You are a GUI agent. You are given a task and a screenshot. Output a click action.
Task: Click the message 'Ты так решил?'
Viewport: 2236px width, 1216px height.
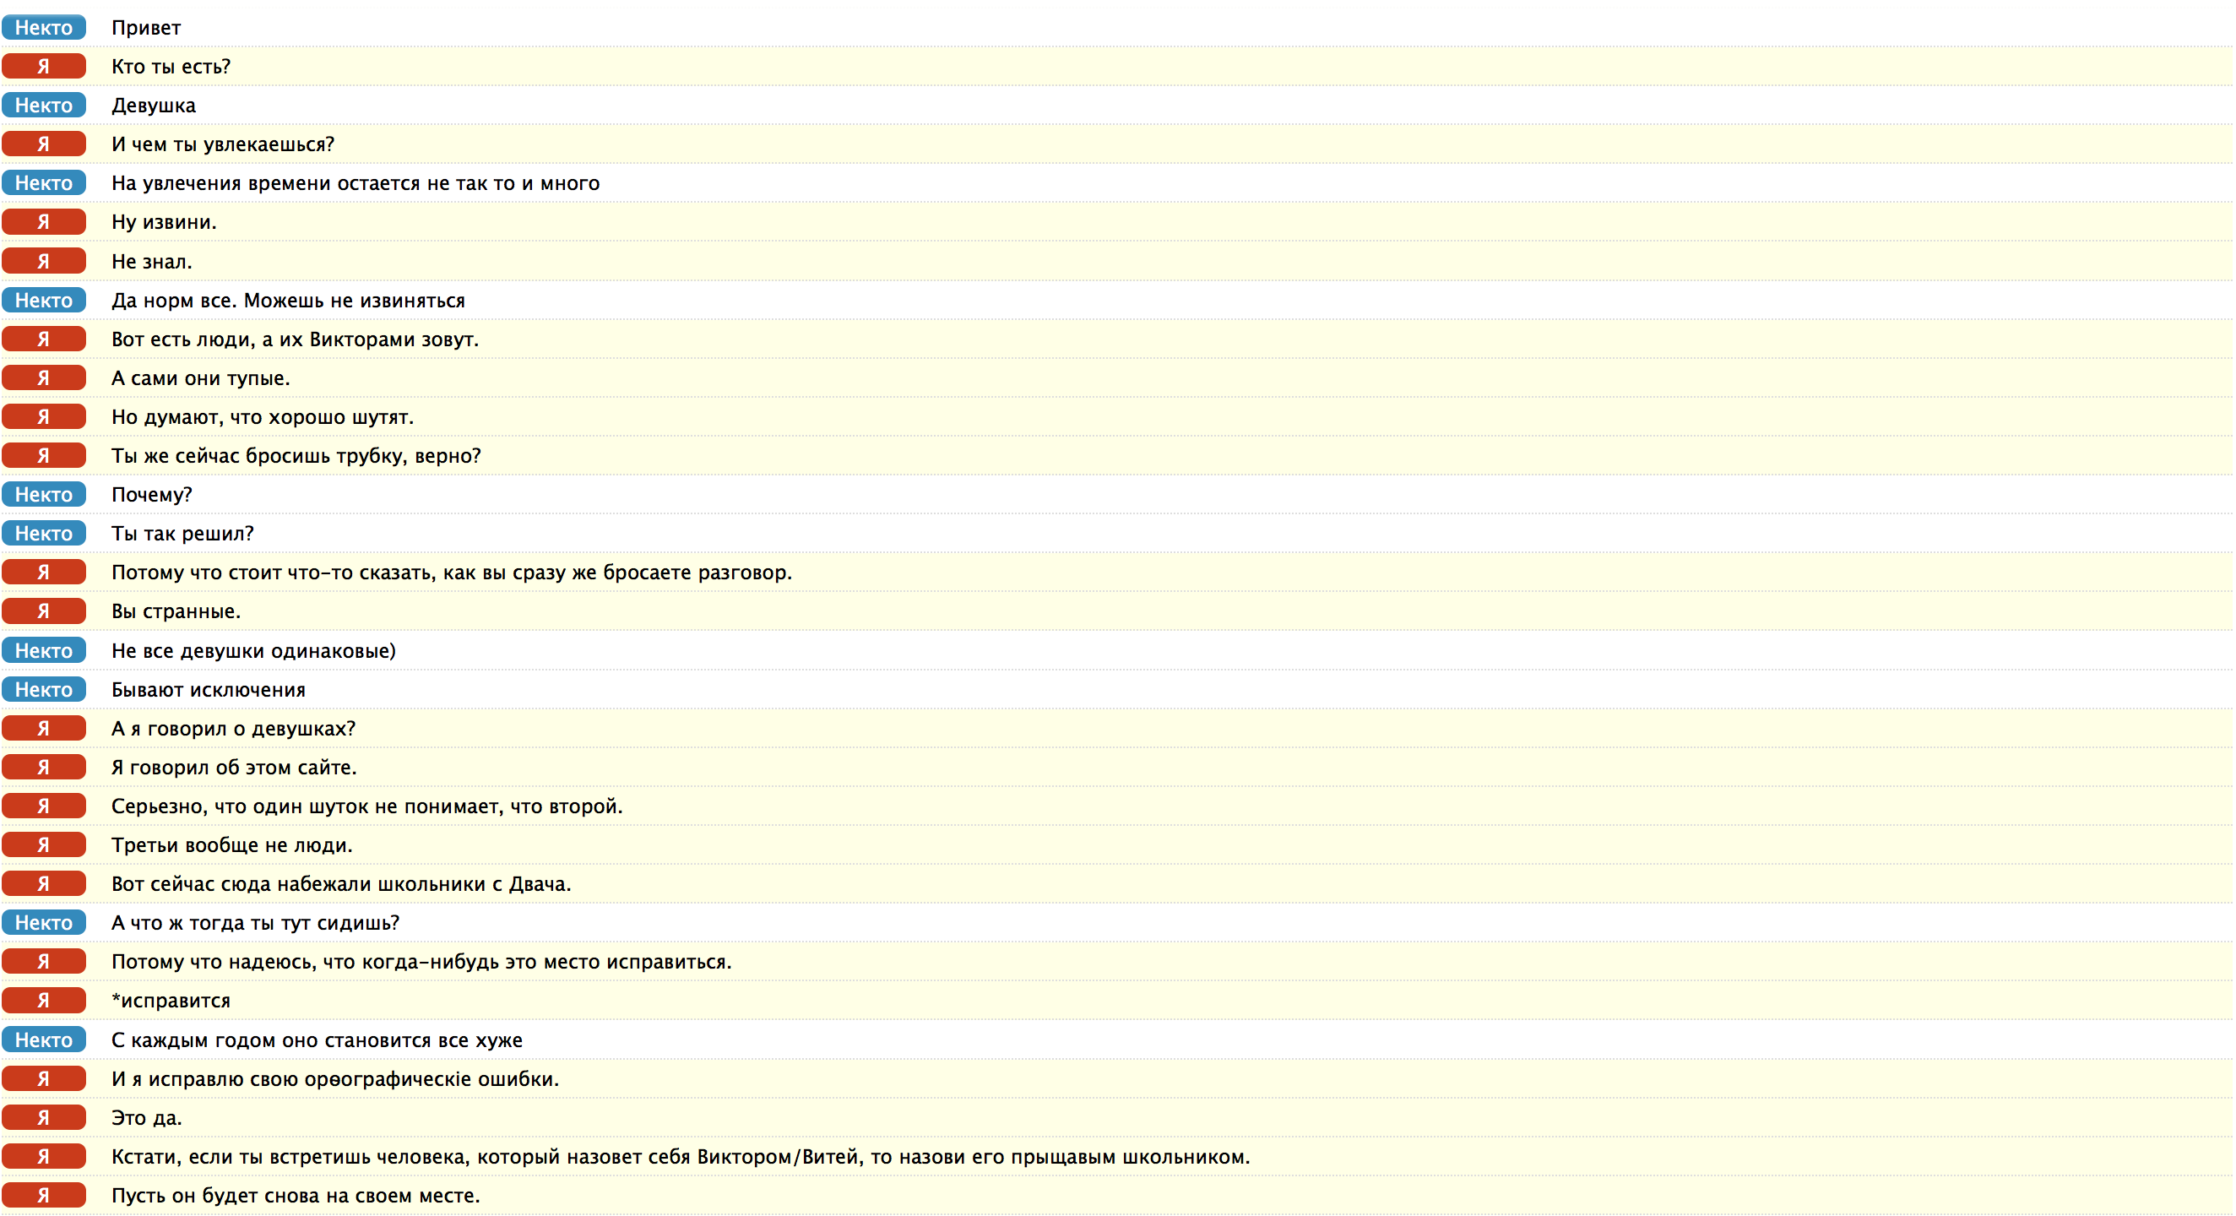coord(182,534)
